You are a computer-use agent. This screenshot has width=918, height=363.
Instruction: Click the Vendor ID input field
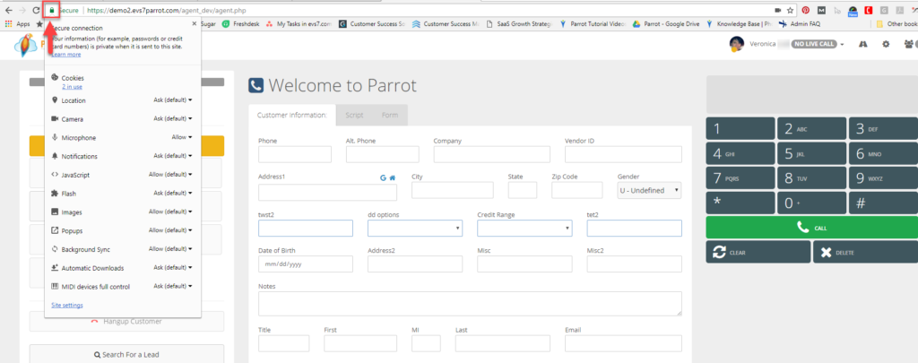coord(624,154)
